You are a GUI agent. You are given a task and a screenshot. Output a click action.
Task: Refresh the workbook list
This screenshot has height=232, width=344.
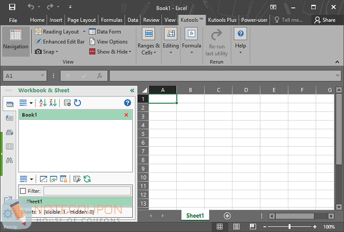[x=77, y=103]
